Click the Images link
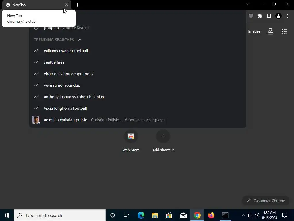This screenshot has height=221, width=294. tap(254, 31)
